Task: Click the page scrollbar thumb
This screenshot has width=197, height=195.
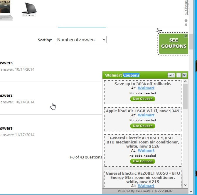Action: (x=191, y=42)
